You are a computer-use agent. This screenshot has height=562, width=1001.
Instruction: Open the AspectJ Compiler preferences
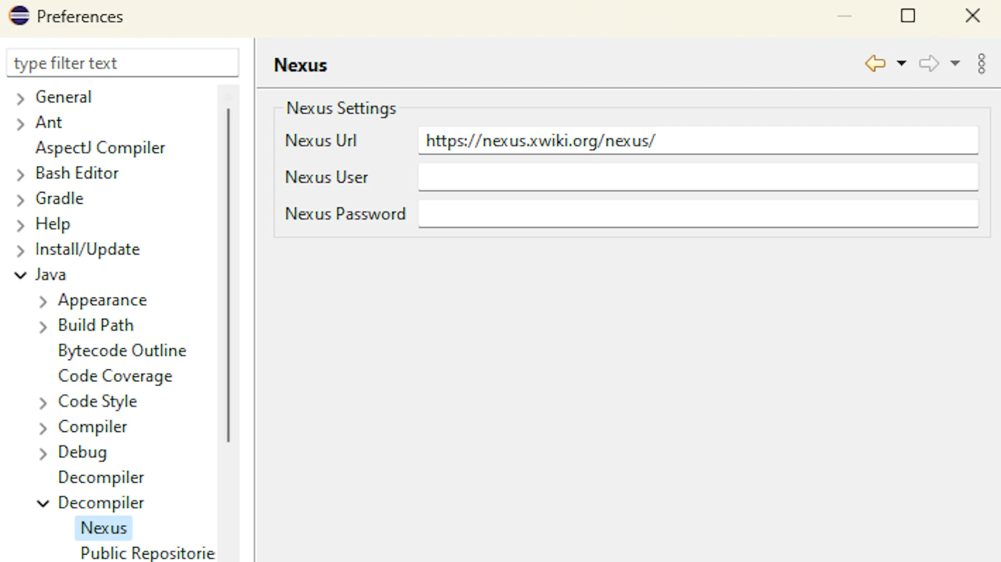(100, 148)
